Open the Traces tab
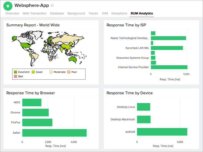203x152 pixels. click(93, 13)
